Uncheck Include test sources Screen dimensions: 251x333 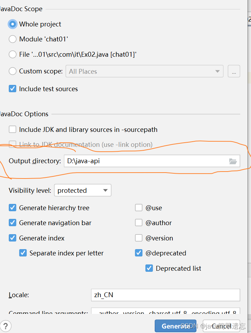click(13, 89)
